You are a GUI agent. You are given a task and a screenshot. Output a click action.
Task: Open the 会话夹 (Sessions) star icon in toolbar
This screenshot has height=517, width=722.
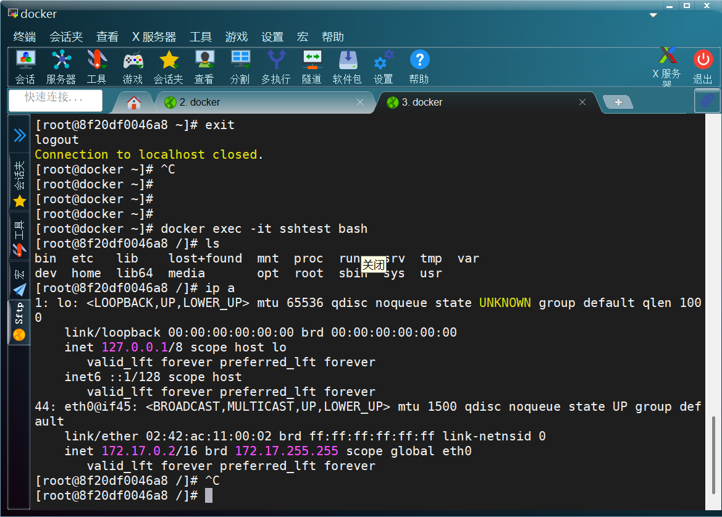[169, 67]
